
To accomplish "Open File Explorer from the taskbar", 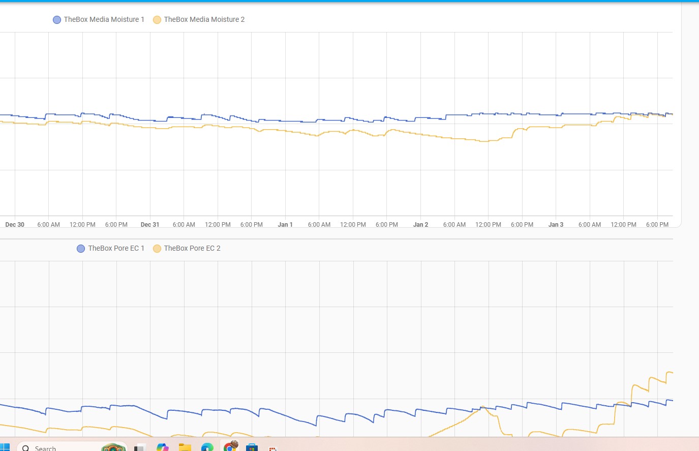I will coord(185,447).
